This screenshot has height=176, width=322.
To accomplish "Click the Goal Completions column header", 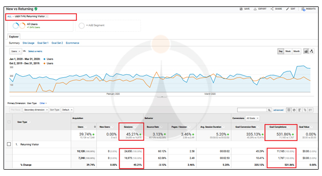I will click(278, 127).
